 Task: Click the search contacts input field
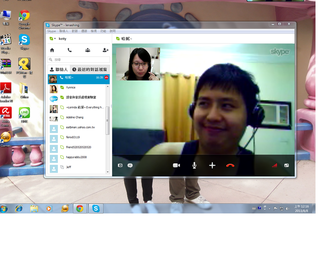79,60
